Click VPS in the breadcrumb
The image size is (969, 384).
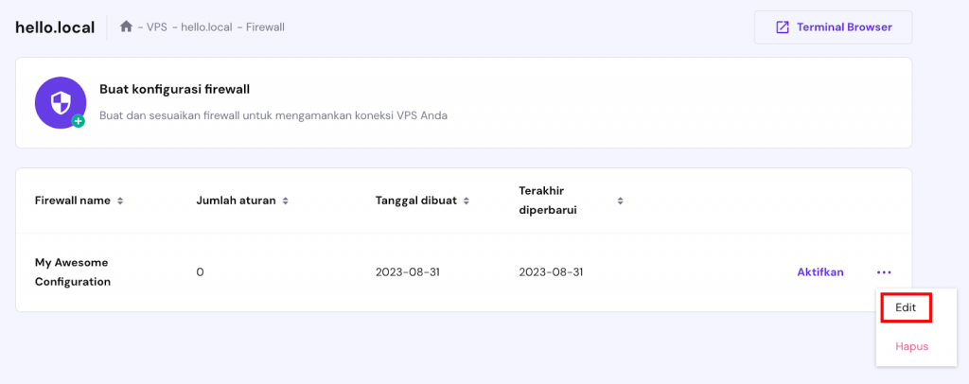coord(157,27)
